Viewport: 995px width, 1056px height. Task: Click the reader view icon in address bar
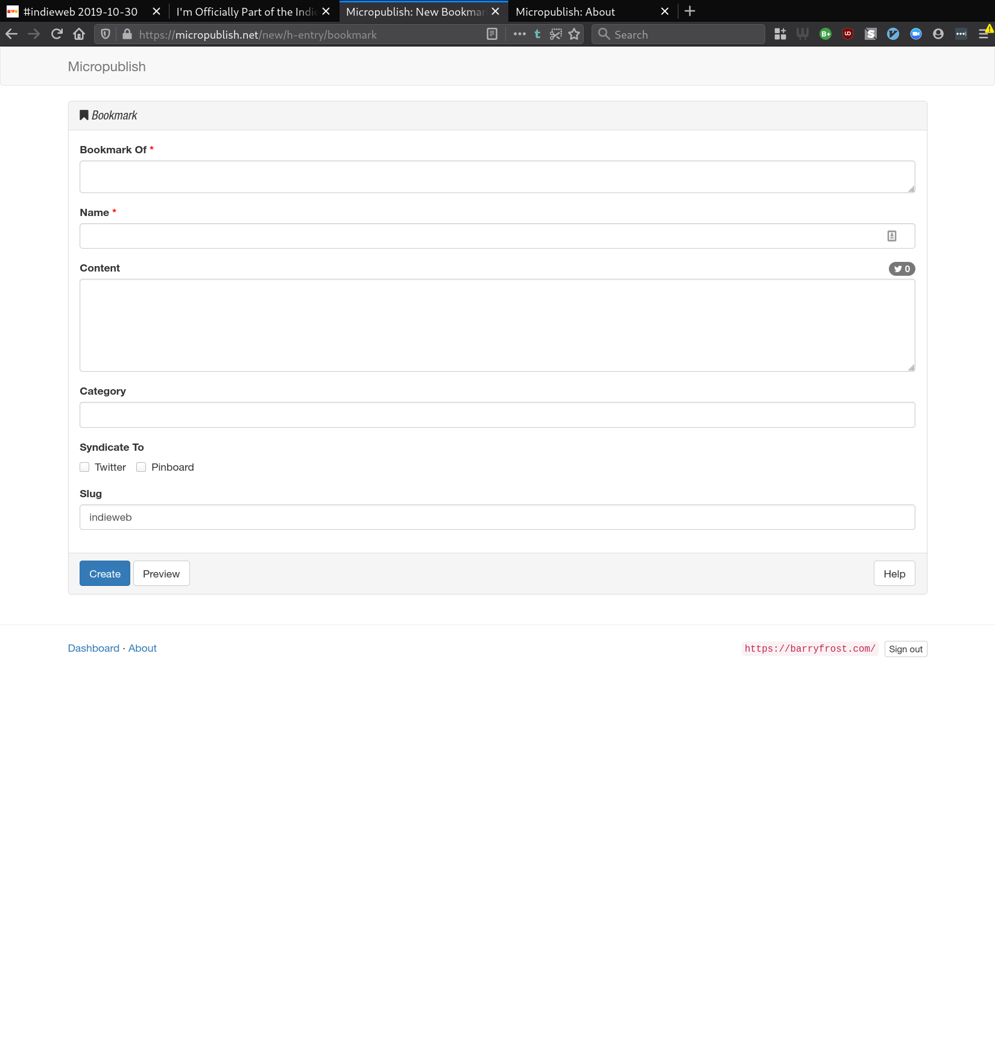tap(492, 34)
